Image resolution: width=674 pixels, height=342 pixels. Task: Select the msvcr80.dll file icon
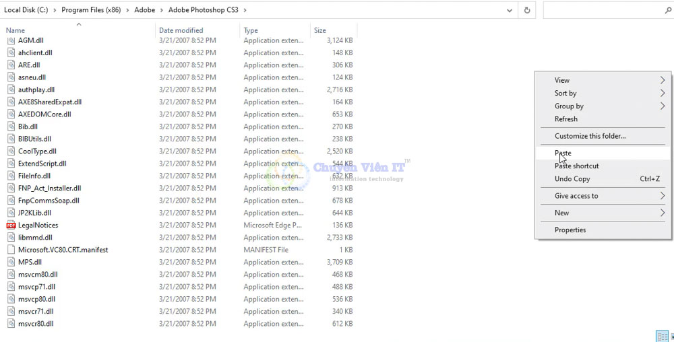point(11,324)
